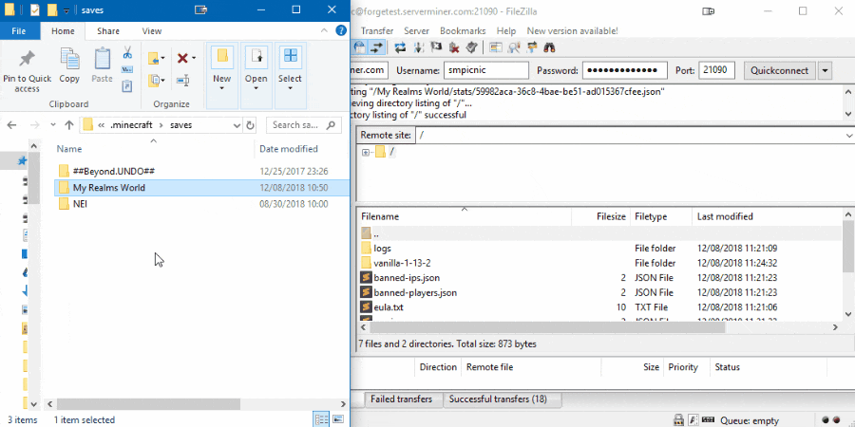Click the transfer type icon beside the lock
Image resolution: width=855 pixels, height=427 pixels.
coord(692,419)
